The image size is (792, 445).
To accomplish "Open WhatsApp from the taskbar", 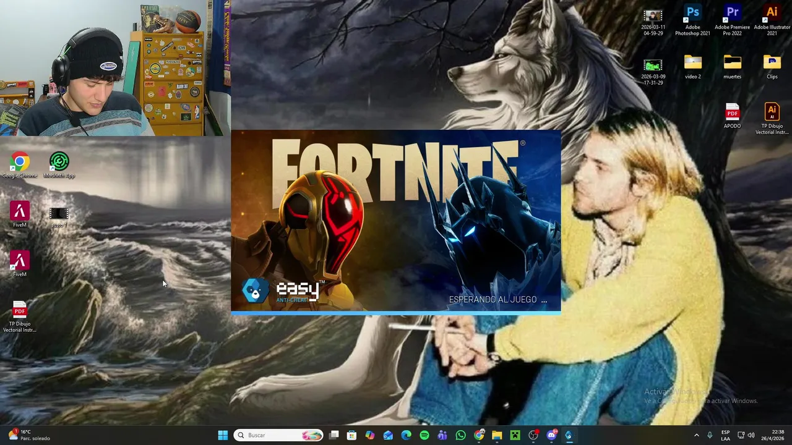I will [460, 435].
